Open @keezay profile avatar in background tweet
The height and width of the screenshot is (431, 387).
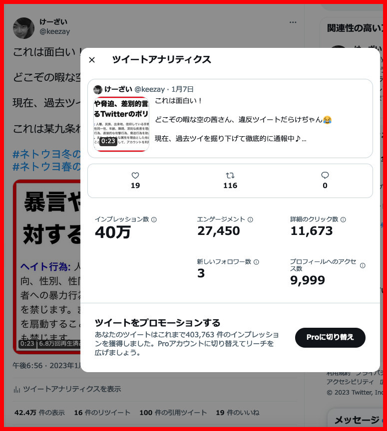coord(23,28)
